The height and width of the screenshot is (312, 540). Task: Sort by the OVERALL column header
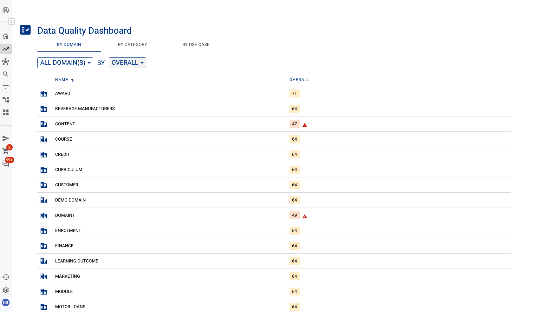tap(299, 80)
